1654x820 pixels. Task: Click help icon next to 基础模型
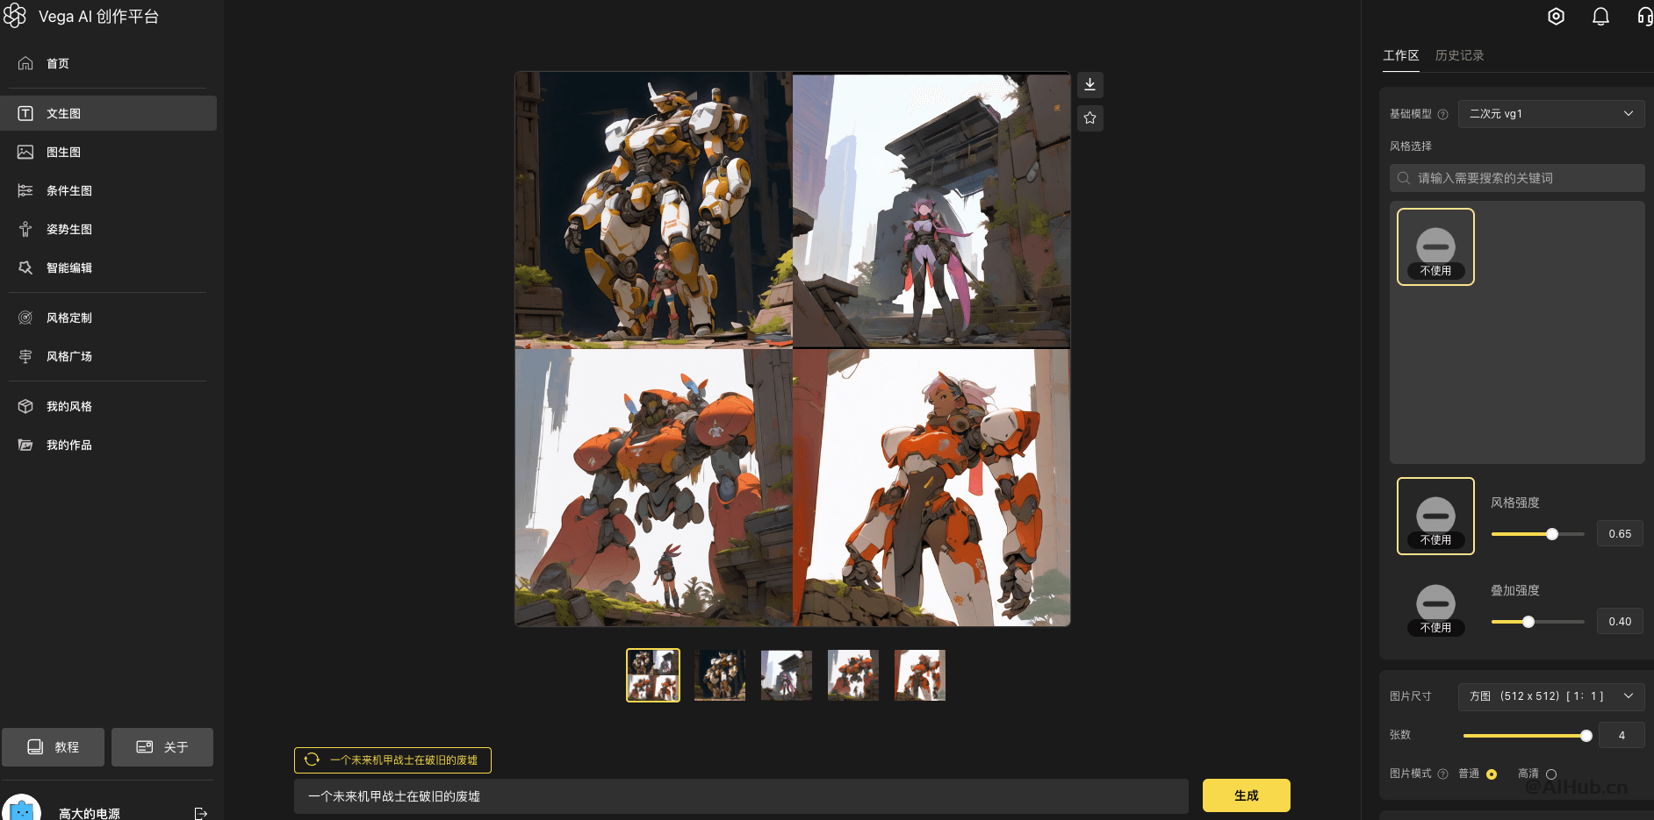(1442, 114)
